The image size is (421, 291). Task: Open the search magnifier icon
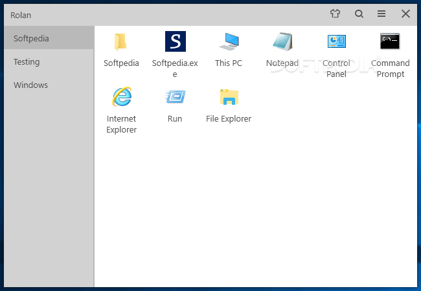359,14
